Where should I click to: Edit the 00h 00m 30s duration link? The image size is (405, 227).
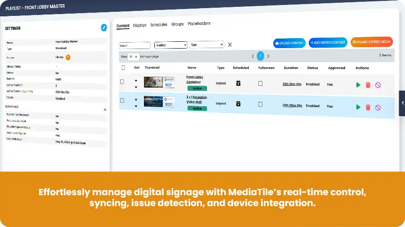tap(292, 105)
